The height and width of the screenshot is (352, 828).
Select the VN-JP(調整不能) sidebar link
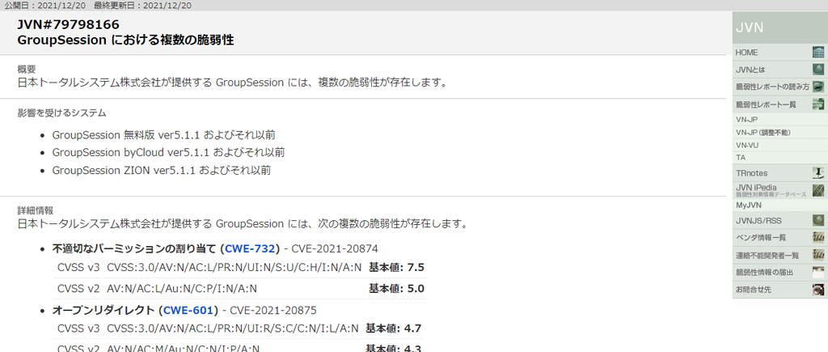pyautogui.click(x=763, y=133)
